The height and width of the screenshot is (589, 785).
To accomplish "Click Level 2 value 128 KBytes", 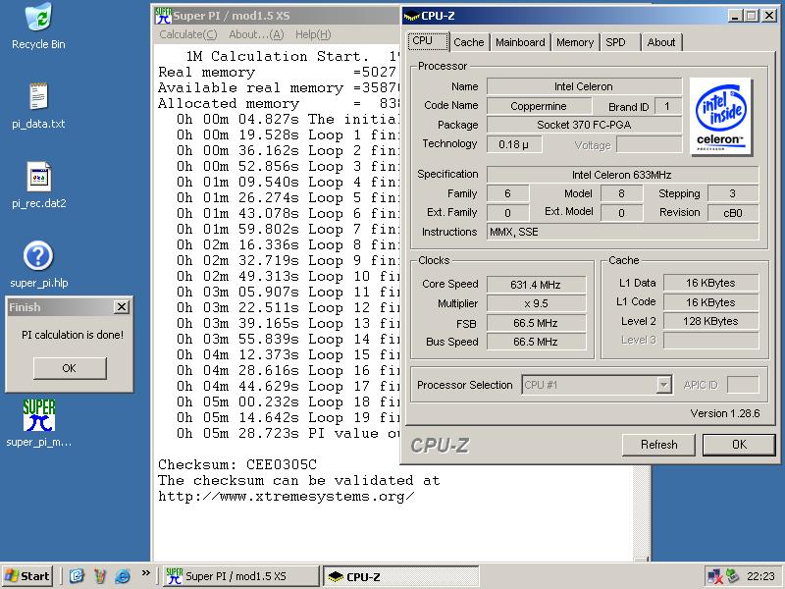I will 710,321.
